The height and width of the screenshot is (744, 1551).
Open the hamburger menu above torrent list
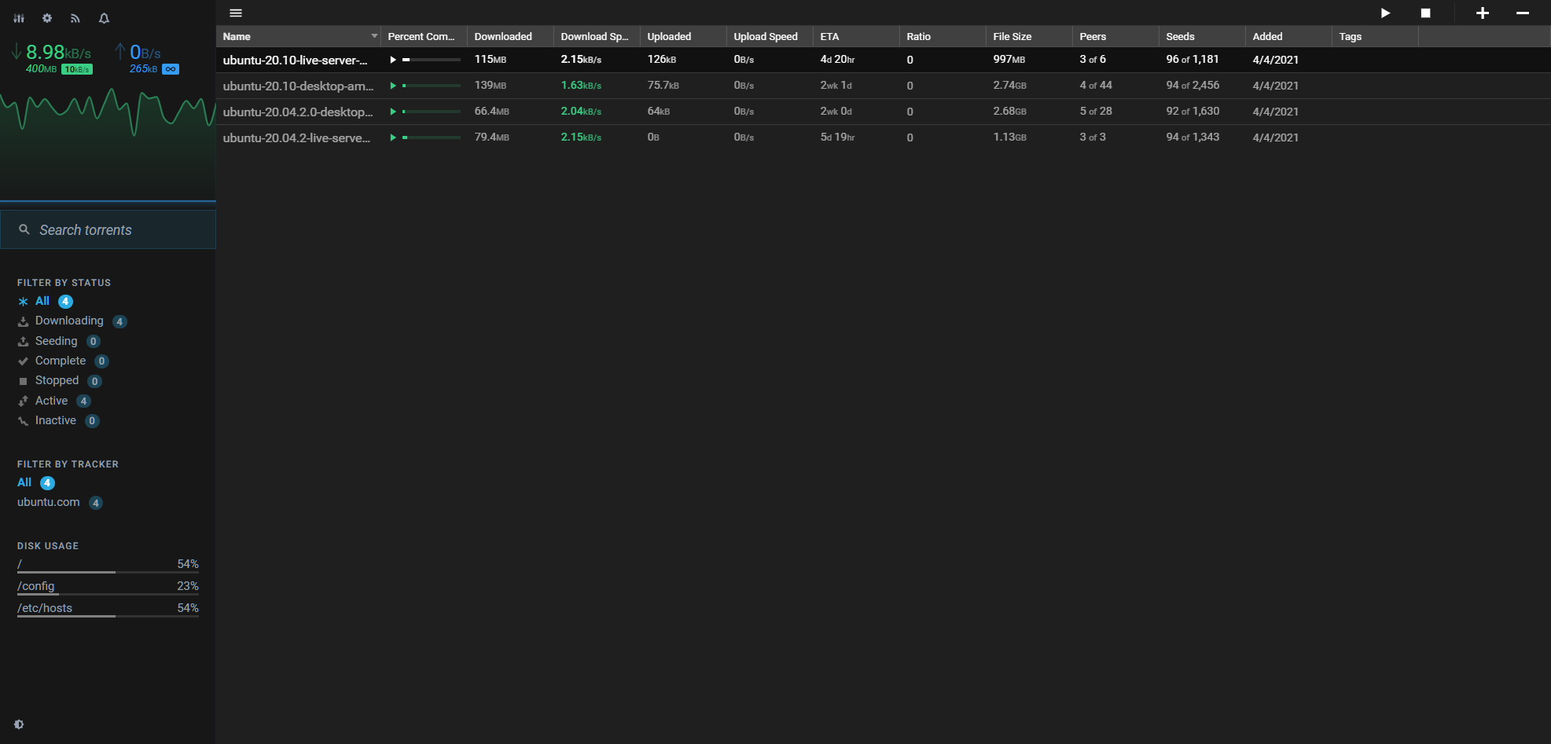236,13
